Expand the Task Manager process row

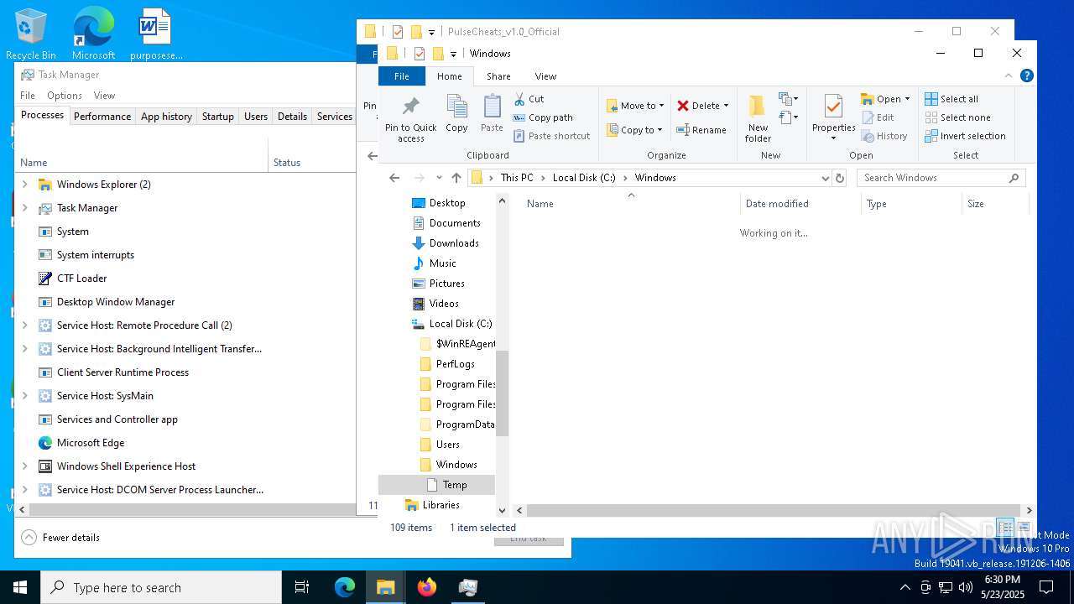click(x=24, y=208)
